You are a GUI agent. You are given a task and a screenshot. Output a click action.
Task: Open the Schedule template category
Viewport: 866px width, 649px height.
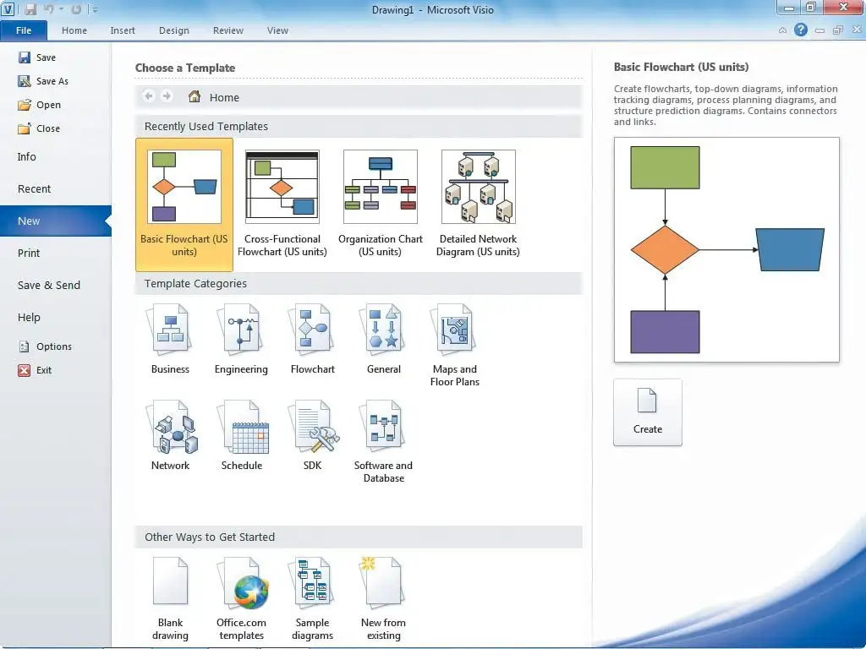(x=241, y=435)
